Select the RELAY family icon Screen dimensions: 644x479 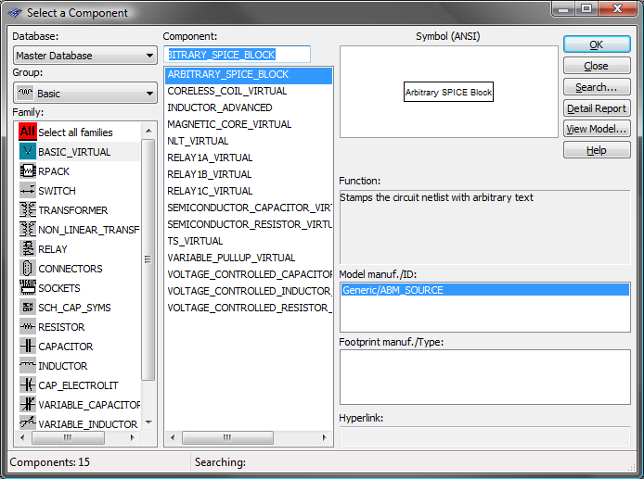point(27,249)
